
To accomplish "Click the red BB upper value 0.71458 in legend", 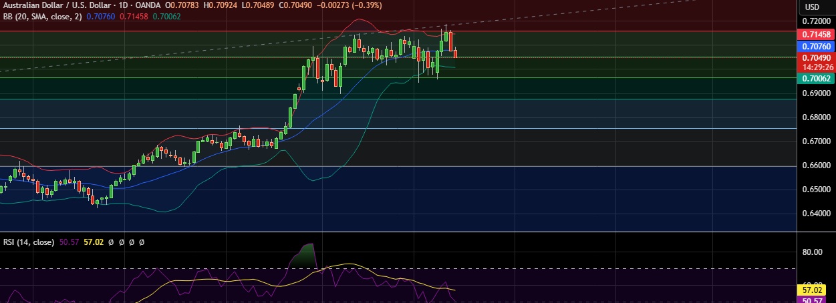I will tap(133, 17).
